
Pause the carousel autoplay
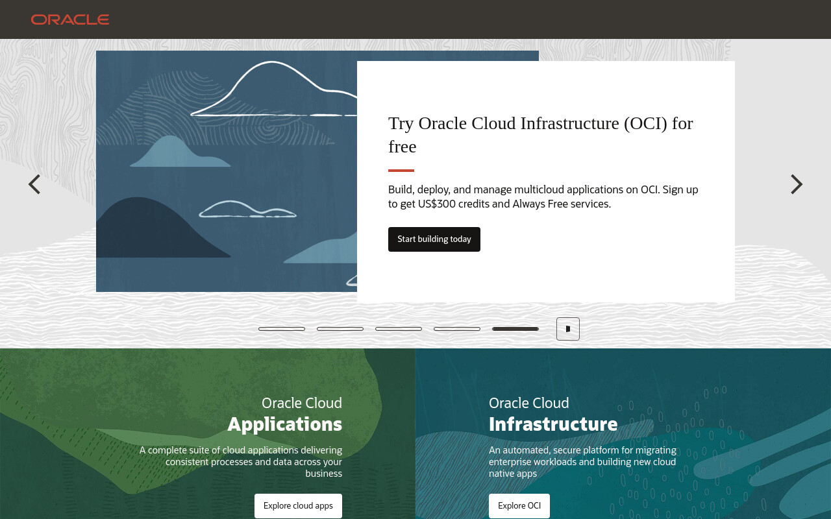(x=568, y=329)
